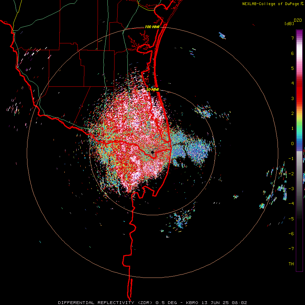Click the KBRO radar site black dot
Image resolution: width=305 pixels, height=305 pixels.
152,152
